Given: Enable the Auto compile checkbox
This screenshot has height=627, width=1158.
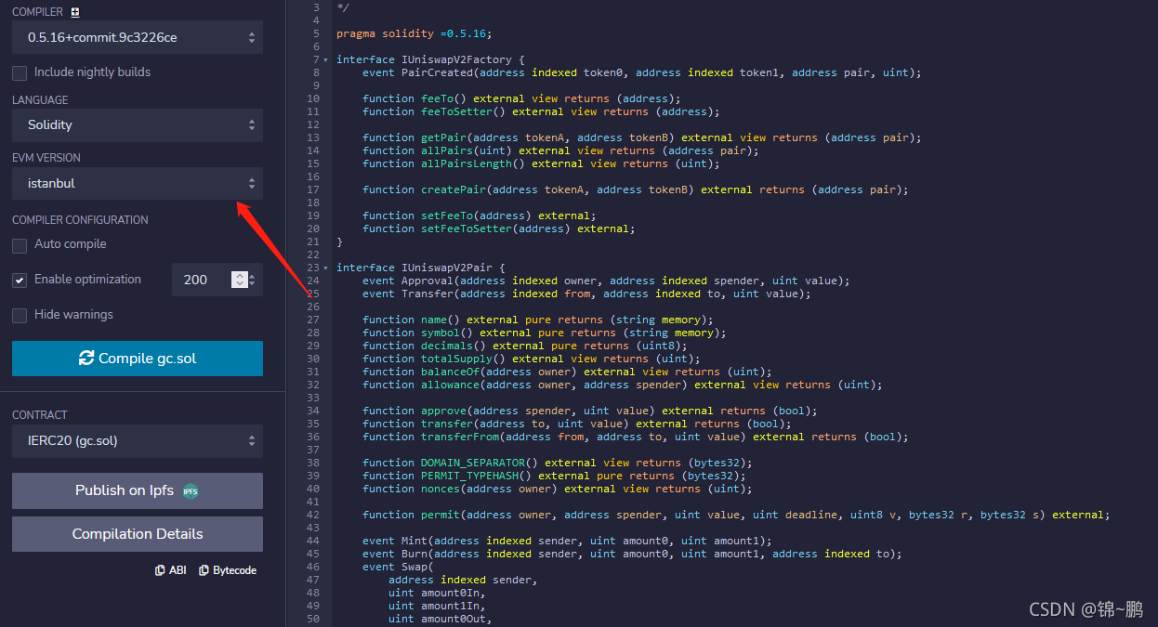Looking at the screenshot, I should [x=20, y=245].
